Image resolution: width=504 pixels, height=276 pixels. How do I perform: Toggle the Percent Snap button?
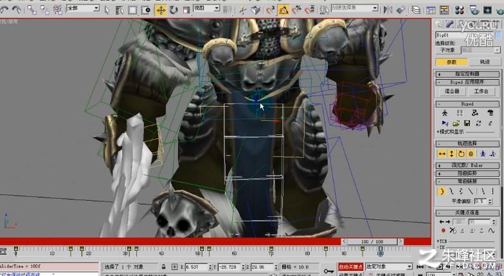[x=296, y=10]
